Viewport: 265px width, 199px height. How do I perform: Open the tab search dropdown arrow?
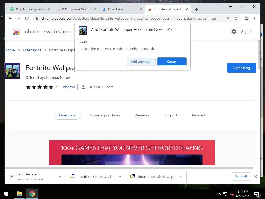(x=218, y=6)
